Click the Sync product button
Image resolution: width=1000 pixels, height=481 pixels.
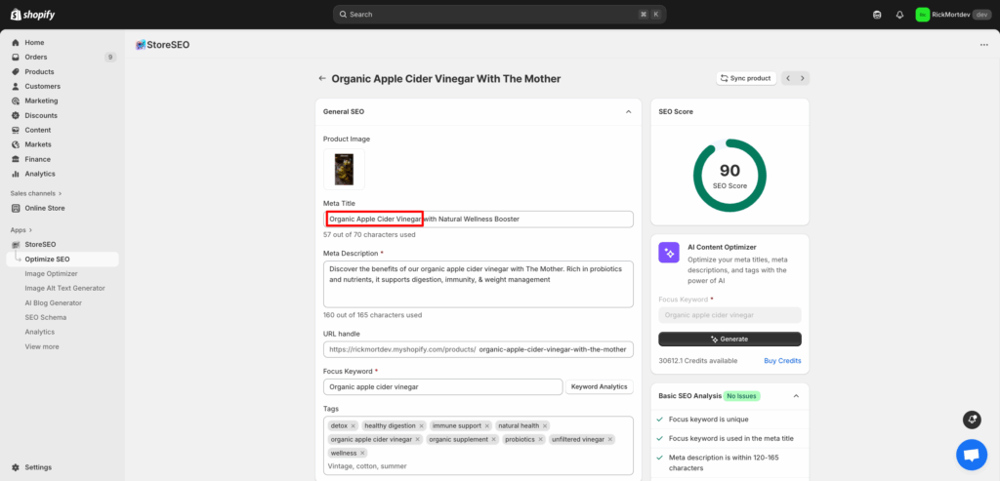pos(745,78)
